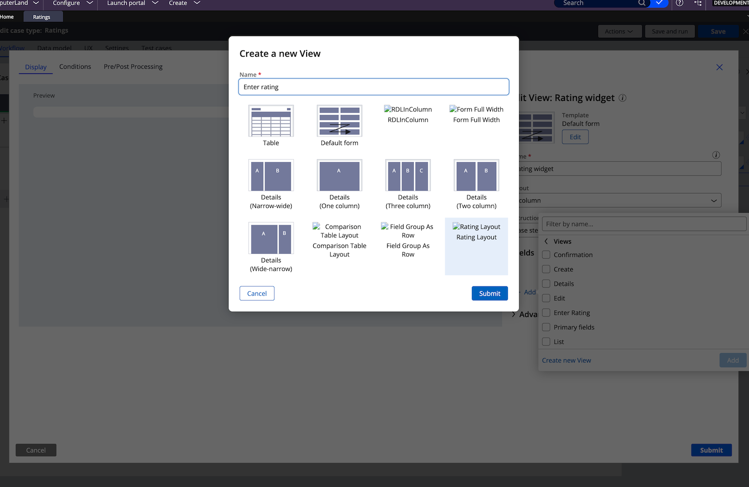Image resolution: width=749 pixels, height=487 pixels.
Task: Choose the Default form template icon
Action: (x=339, y=121)
